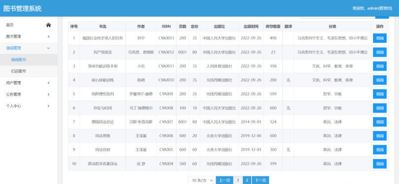Screen dimensions: 399x184
Task: Select the author cell 列宁
Action: pos(141,38)
